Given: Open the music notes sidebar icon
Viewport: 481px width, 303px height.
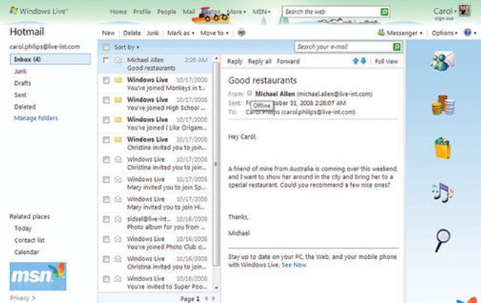Looking at the screenshot, I should (443, 192).
